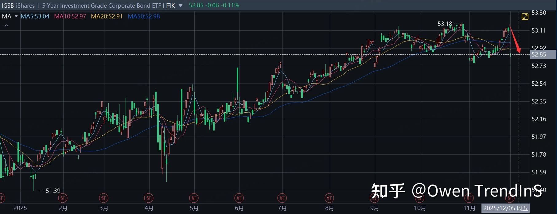557x214 pixels.
Task: Collapse the indicator legend with the chevron
Action: [x=6, y=25]
